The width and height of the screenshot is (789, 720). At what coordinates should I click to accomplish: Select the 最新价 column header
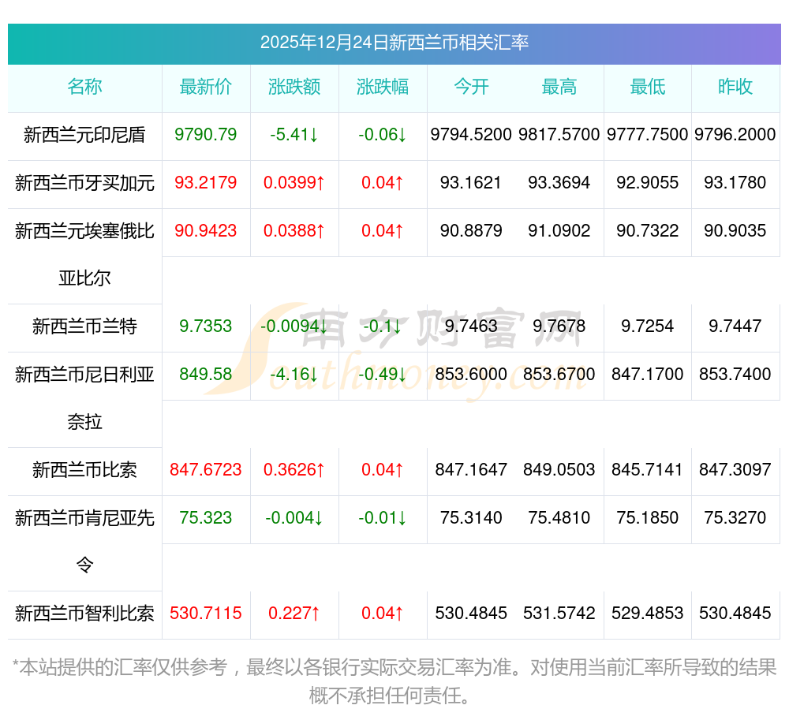tap(206, 87)
